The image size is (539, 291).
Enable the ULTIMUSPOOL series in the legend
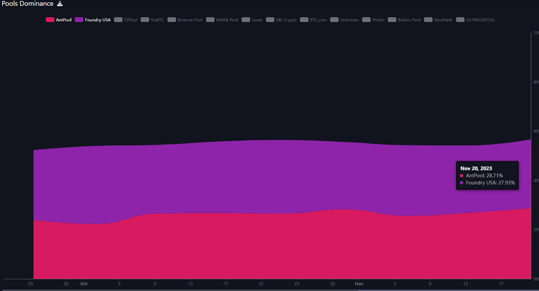pos(475,20)
